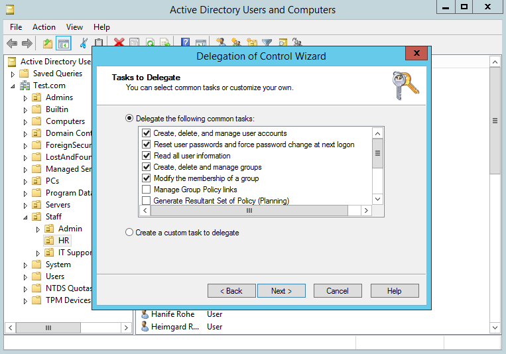Uncheck Reset user passwords and force change

tap(146, 145)
